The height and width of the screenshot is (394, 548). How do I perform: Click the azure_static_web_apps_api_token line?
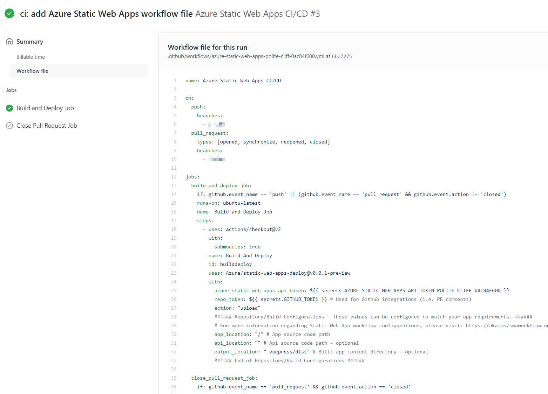362,290
